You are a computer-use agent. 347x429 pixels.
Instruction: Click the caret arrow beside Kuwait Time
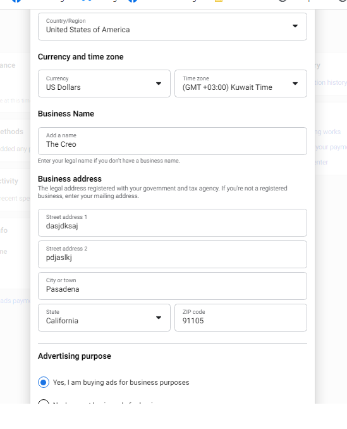(295, 84)
